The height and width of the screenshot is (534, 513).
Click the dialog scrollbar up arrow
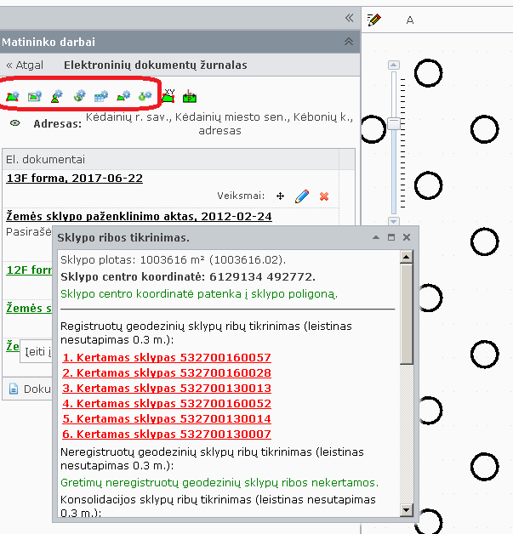(407, 257)
